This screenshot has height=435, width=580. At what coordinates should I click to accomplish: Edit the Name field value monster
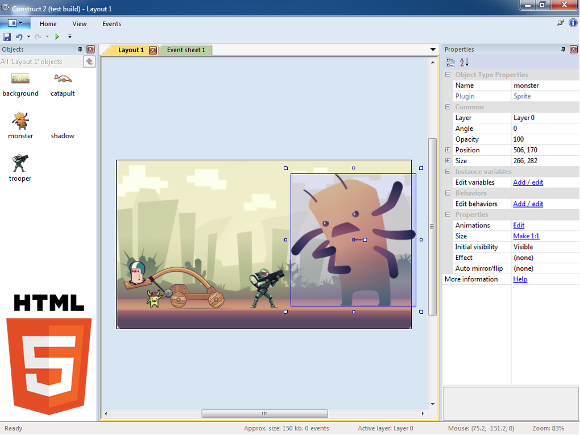(545, 85)
